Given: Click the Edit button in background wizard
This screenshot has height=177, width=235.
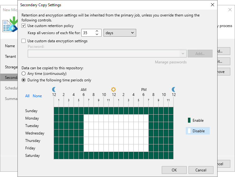Looking at the screenshot, I should (223, 61).
